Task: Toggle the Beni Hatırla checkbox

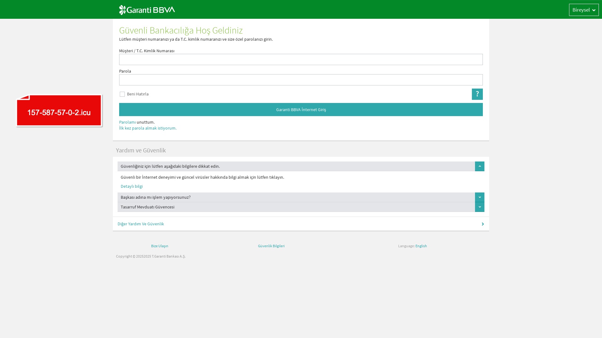Action: (x=122, y=94)
